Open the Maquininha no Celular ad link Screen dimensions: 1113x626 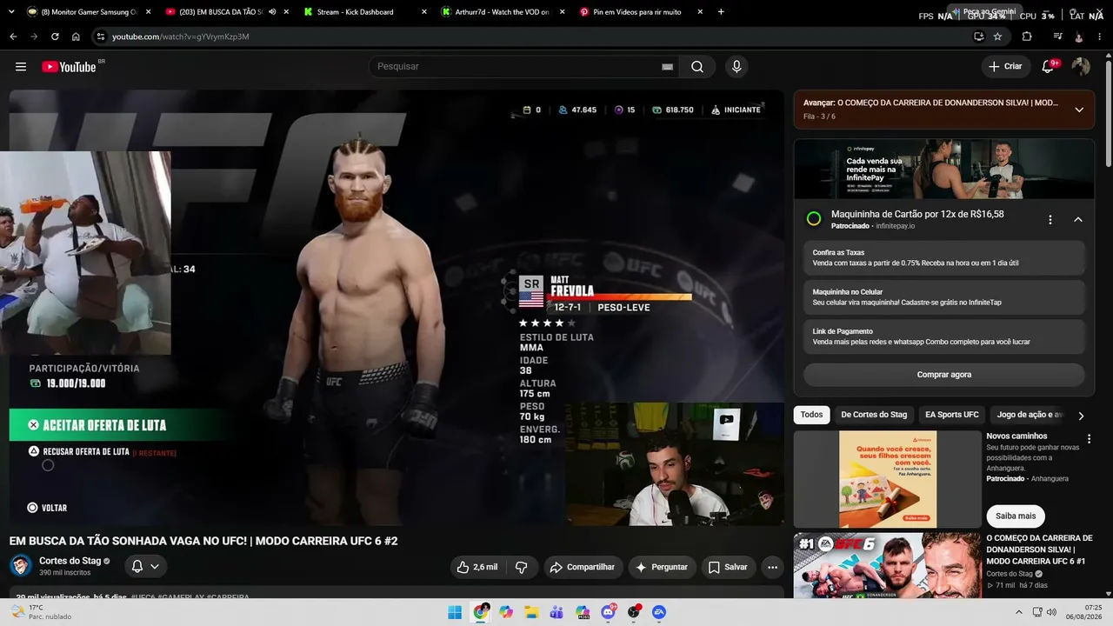pos(943,297)
